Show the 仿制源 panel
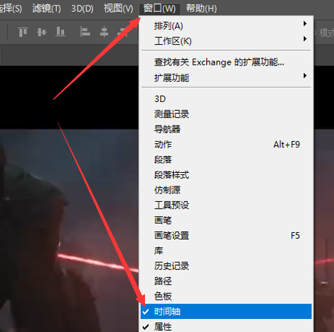Image resolution: width=334 pixels, height=332 pixels. (x=226, y=190)
